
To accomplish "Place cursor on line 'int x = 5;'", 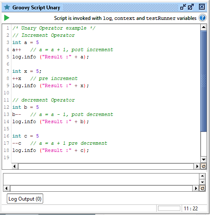I will [x=27, y=71].
